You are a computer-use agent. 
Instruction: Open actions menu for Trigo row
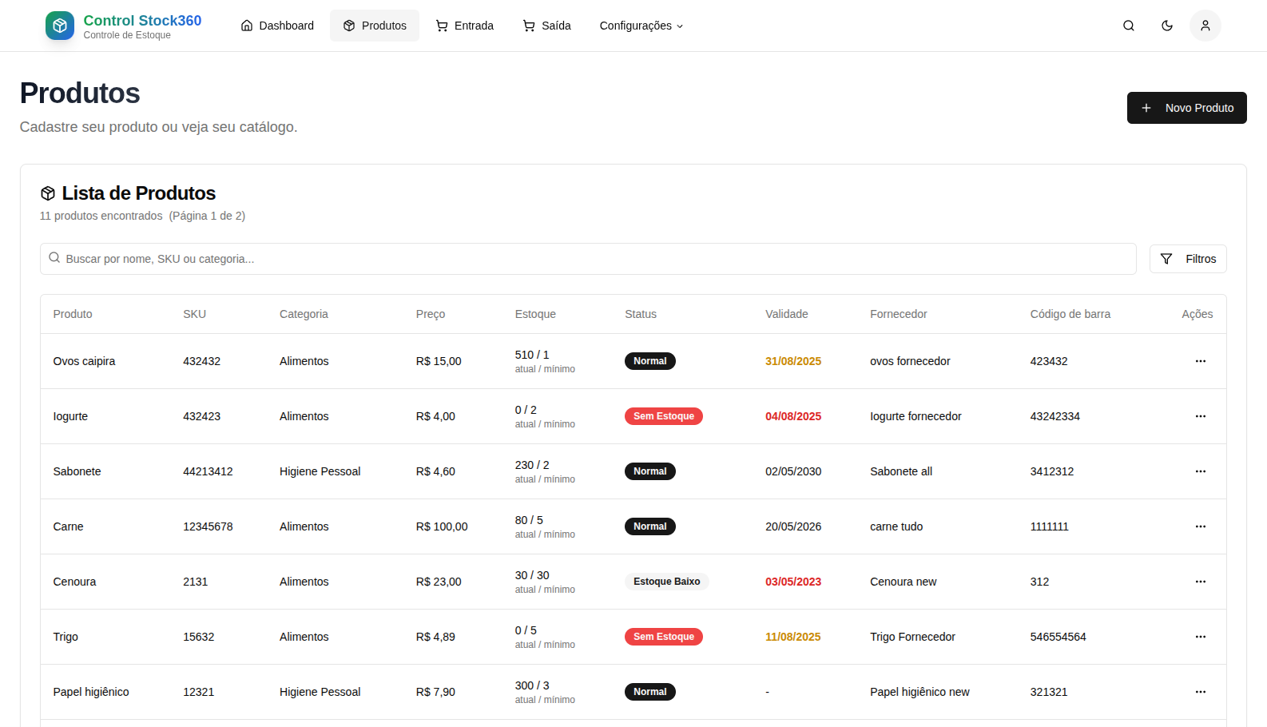[1200, 637]
